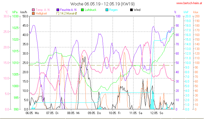This screenshot has height=119, width=204.
Task: Click the '1015' pressure axis value
Action: click(15, 51)
